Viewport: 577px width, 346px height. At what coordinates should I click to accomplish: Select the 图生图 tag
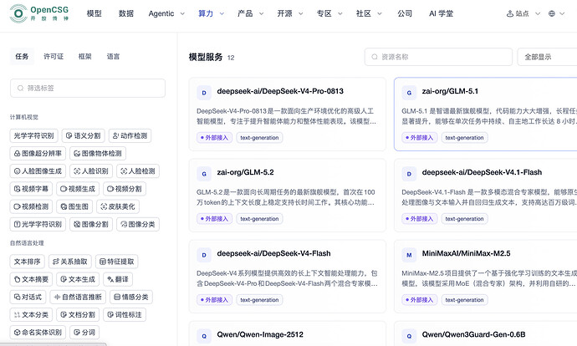[x=74, y=206]
